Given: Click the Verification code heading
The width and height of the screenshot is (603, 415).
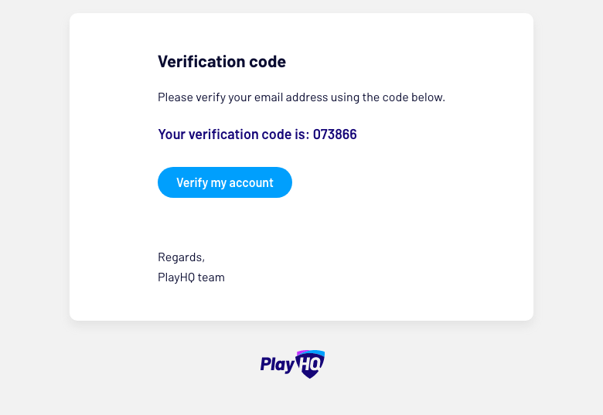Looking at the screenshot, I should (x=222, y=62).
